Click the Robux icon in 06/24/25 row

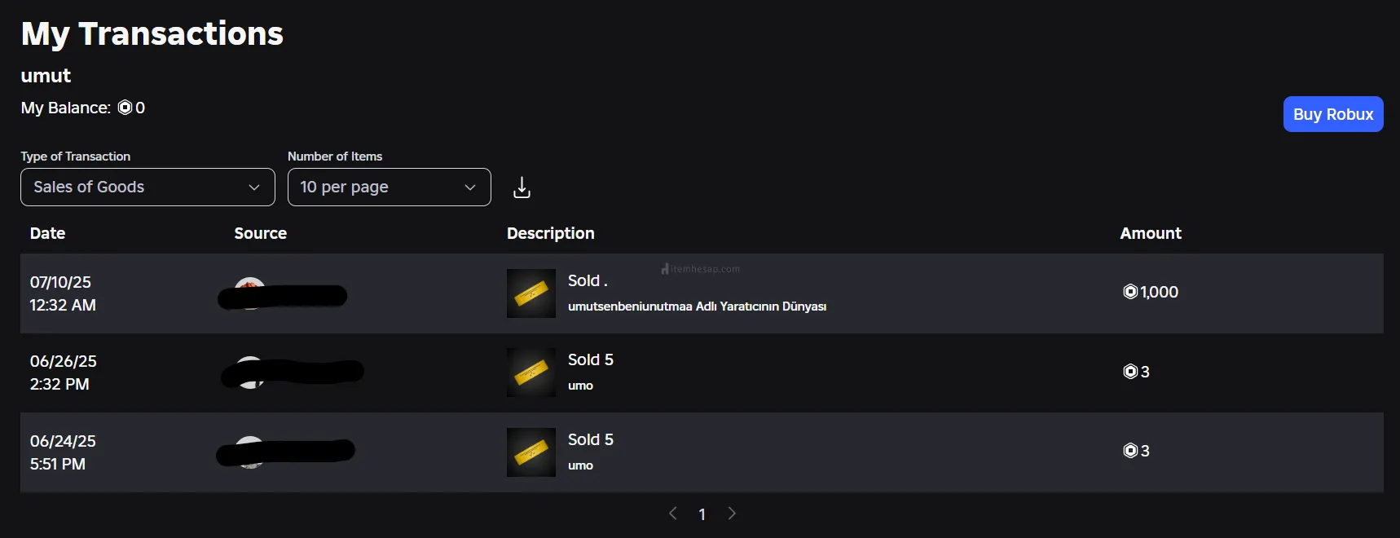(x=1130, y=451)
